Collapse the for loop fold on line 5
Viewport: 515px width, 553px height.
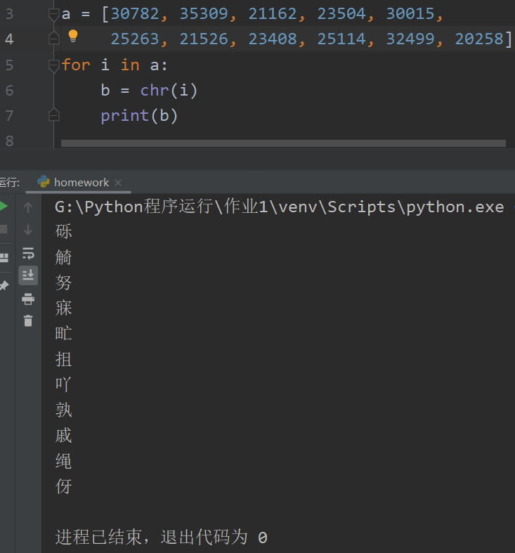click(53, 66)
